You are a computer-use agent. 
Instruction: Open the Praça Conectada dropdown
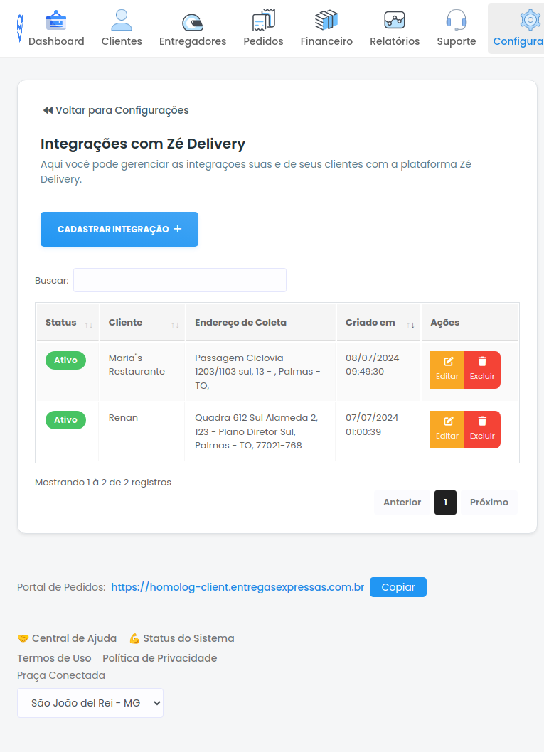(90, 702)
